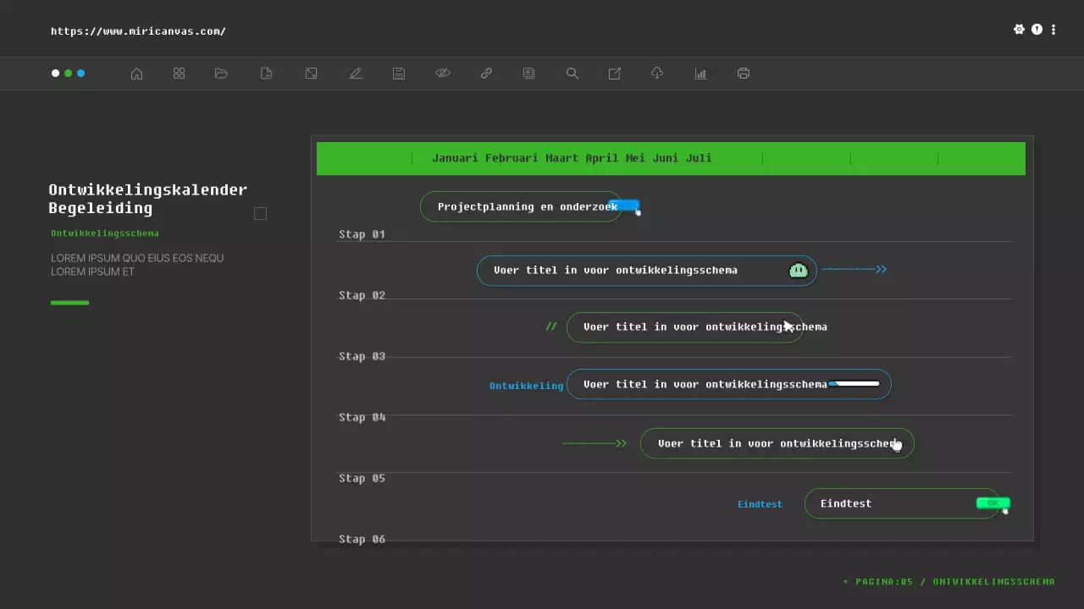Viewport: 1084px width, 609px height.
Task: View statistics with the bar chart icon
Action: (x=700, y=73)
